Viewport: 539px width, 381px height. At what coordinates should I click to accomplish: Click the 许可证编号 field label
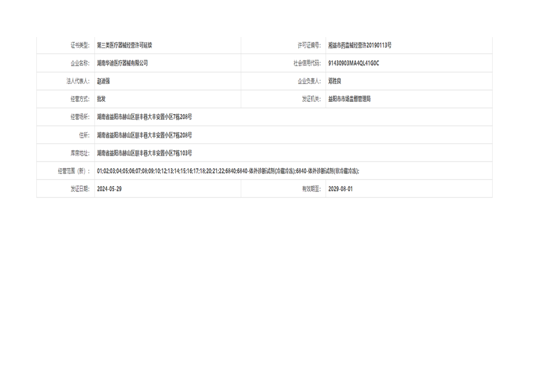(309, 45)
